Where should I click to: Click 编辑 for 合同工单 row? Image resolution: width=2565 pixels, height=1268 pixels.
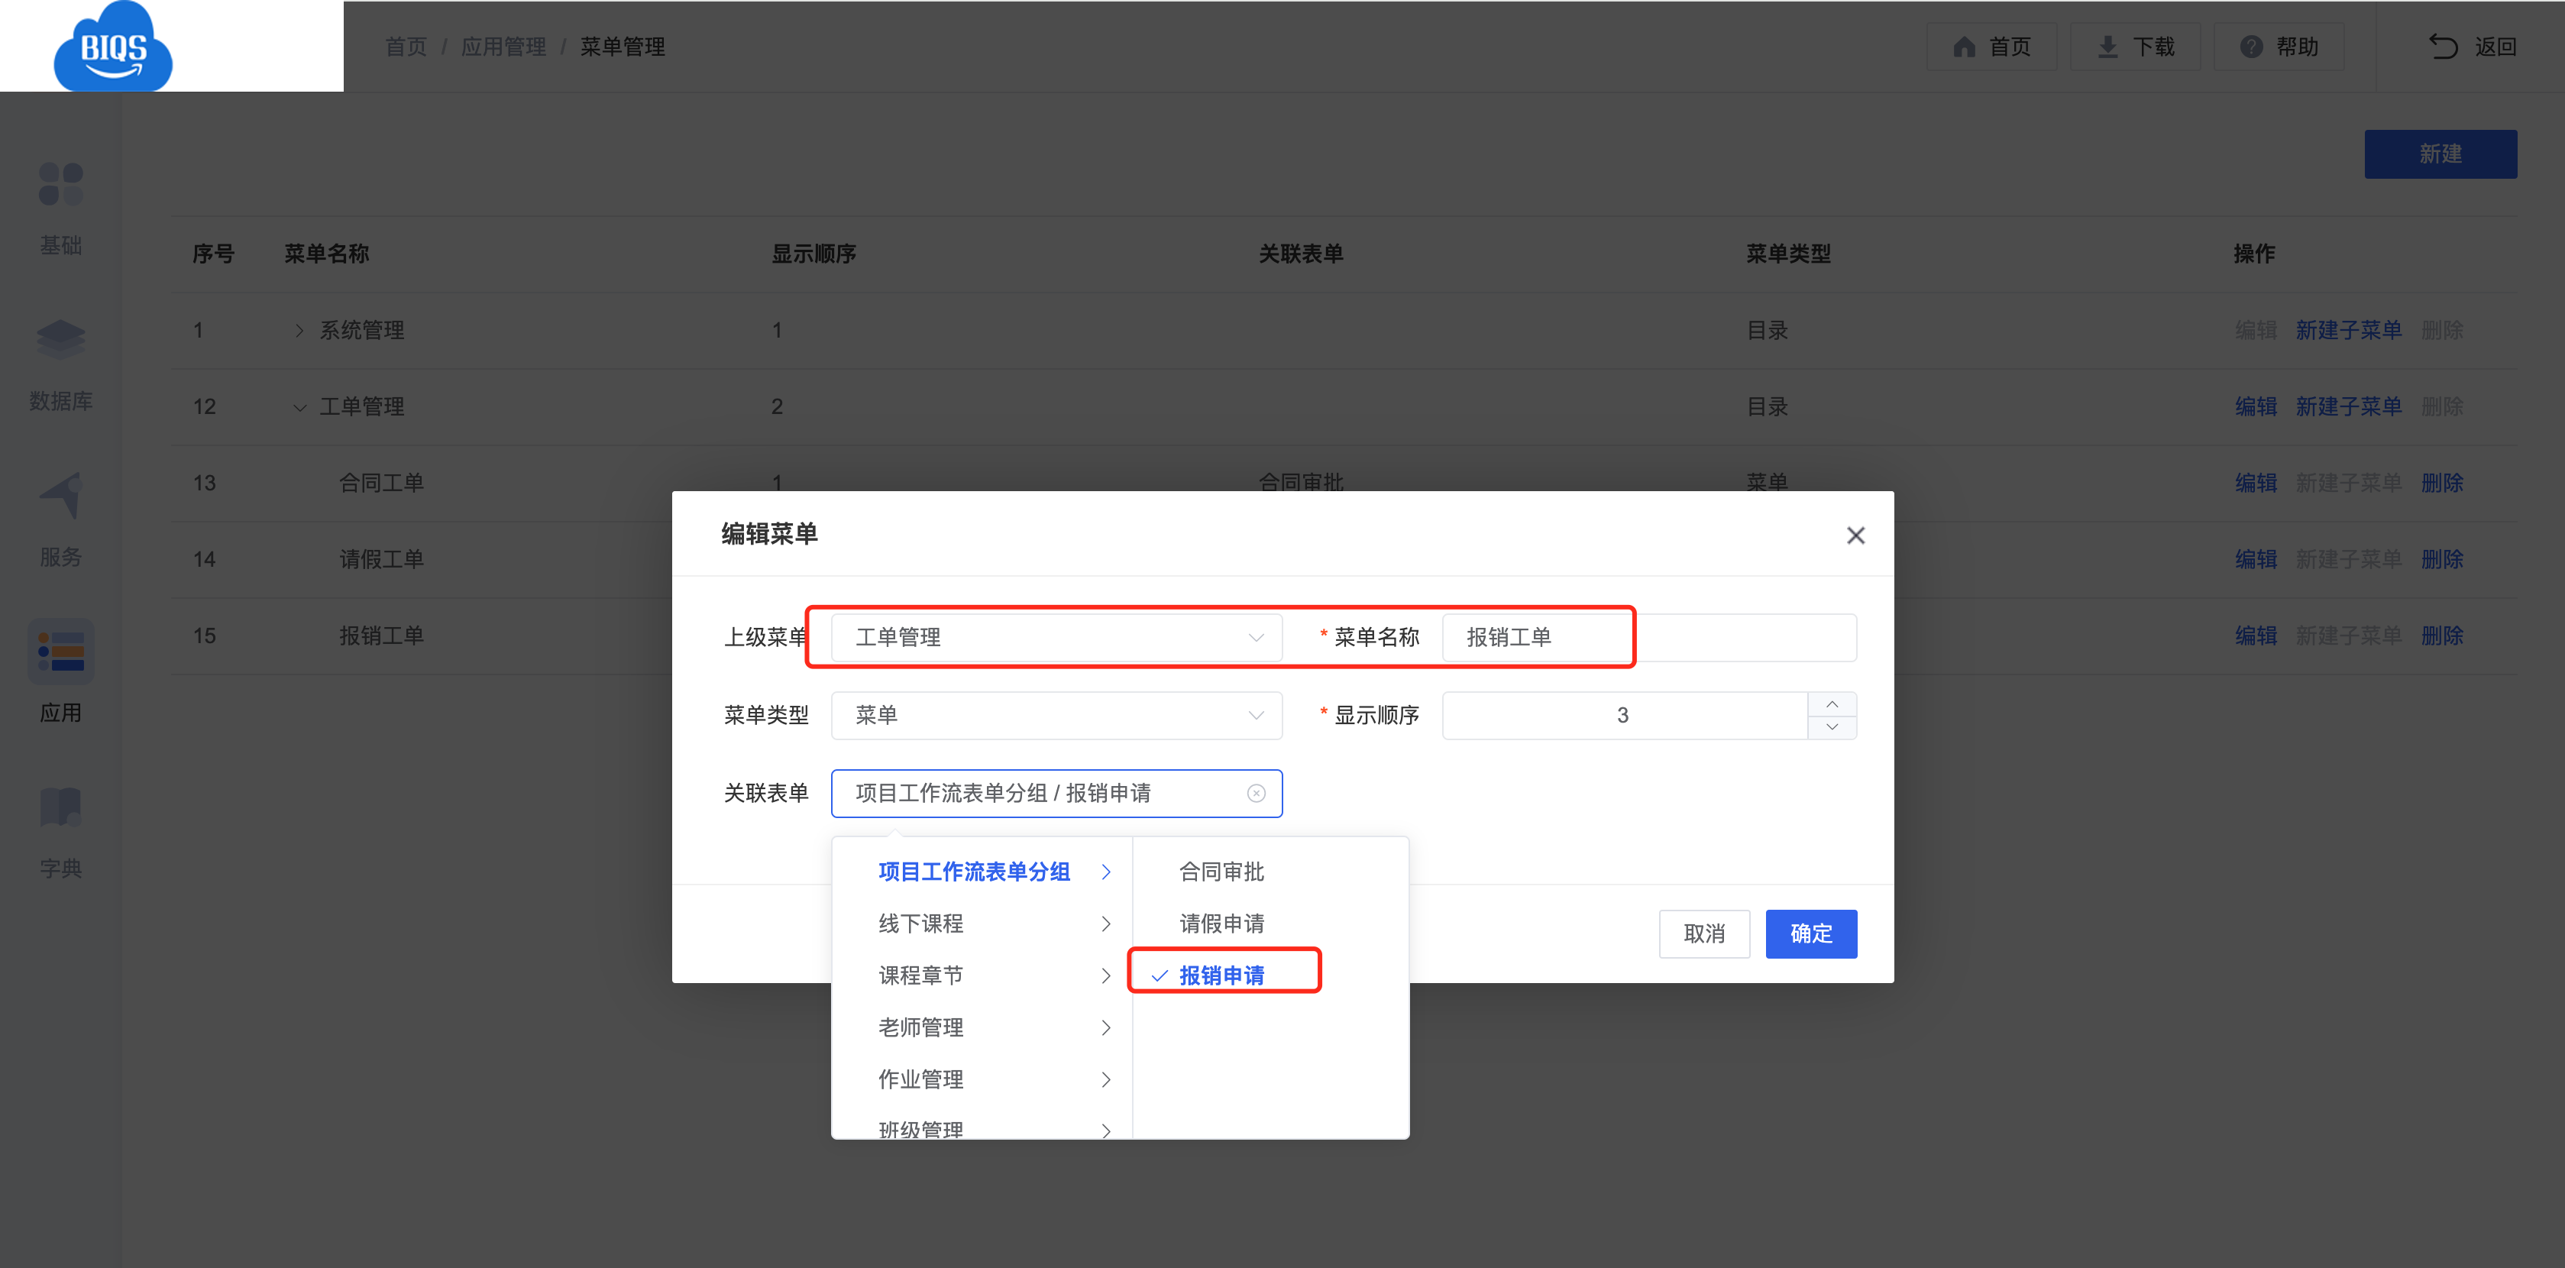pyautogui.click(x=2256, y=483)
